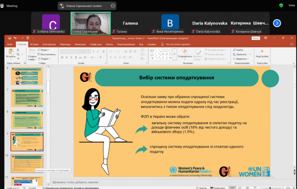Click the Save icon in quick access toolbar
Viewport: 297px width, 189px height.
click(9, 38)
